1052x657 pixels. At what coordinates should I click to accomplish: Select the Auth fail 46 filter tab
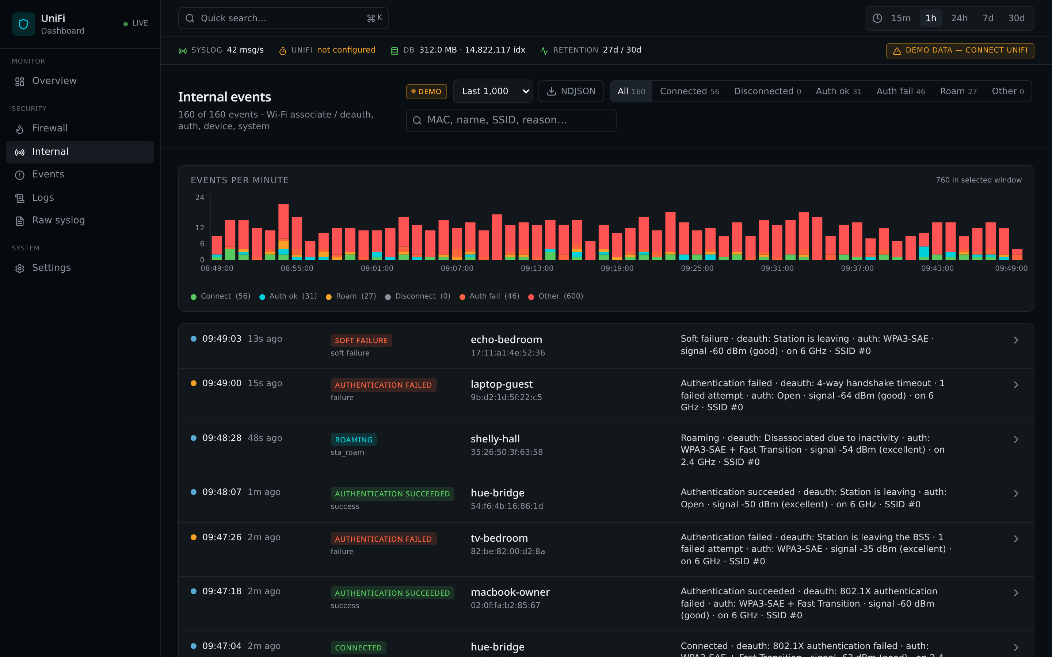[901, 91]
